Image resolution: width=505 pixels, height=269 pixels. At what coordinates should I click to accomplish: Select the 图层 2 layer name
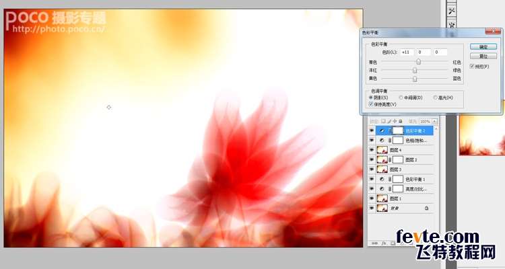click(411, 159)
